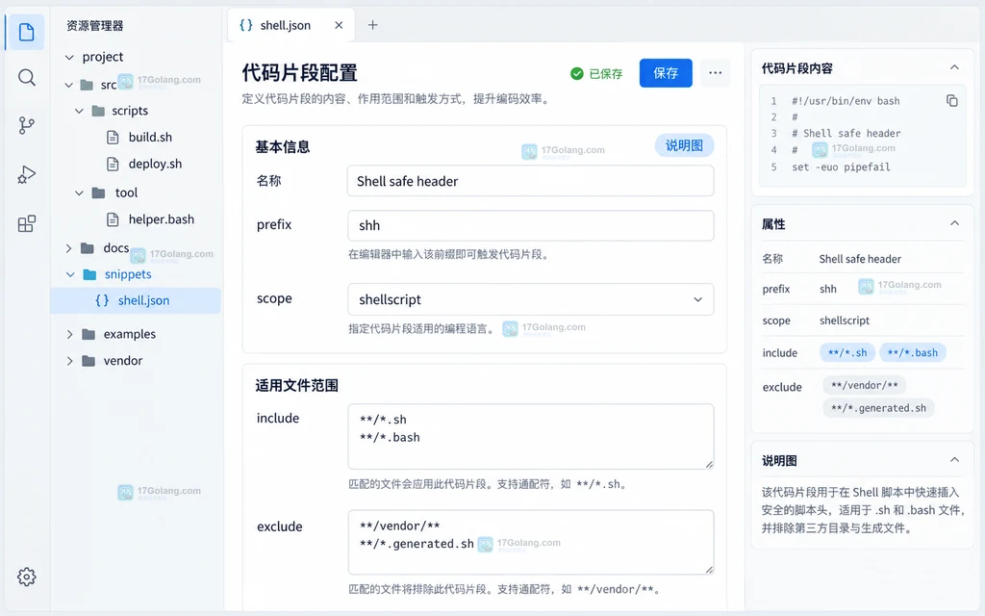Select shell.json in the file tree

[x=136, y=300]
